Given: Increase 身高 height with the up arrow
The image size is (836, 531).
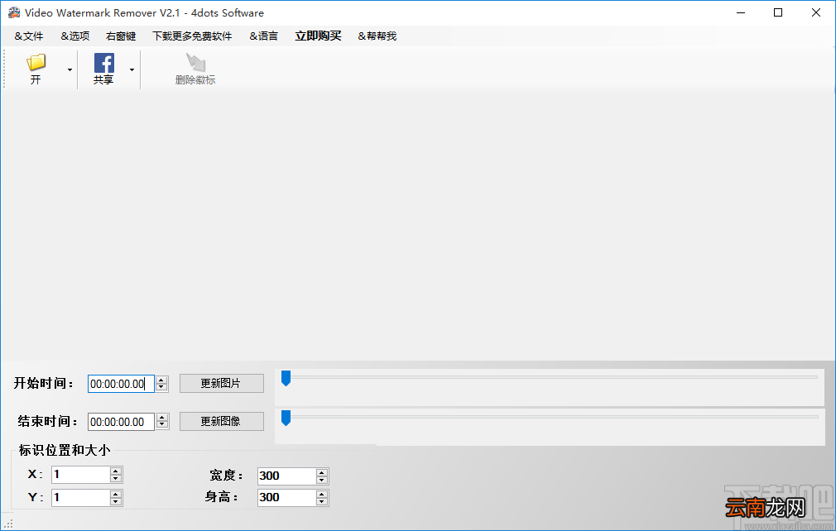Looking at the screenshot, I should point(321,495).
